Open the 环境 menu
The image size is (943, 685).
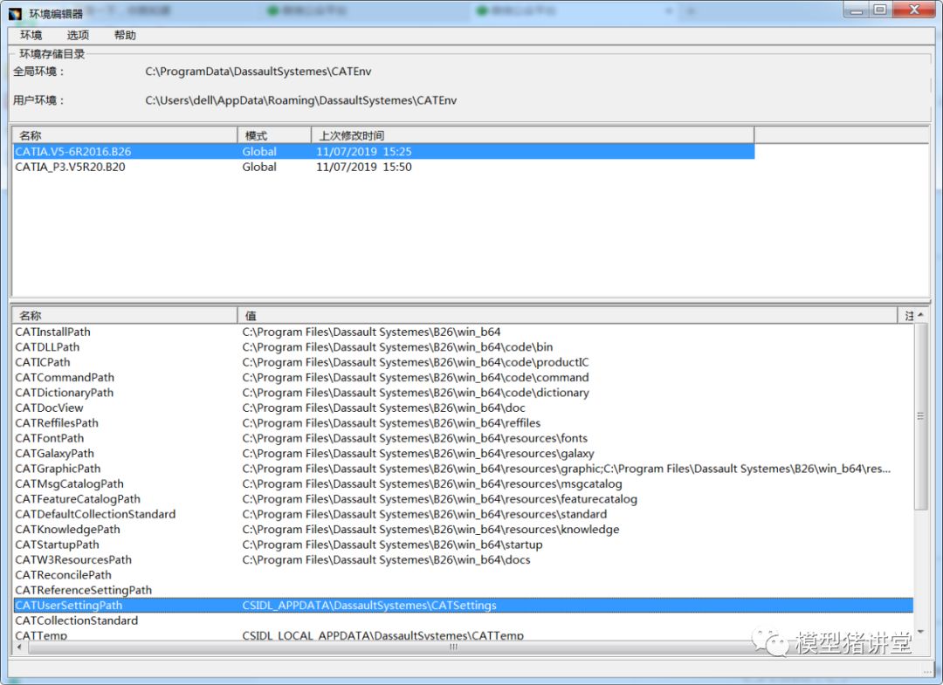tap(31, 36)
